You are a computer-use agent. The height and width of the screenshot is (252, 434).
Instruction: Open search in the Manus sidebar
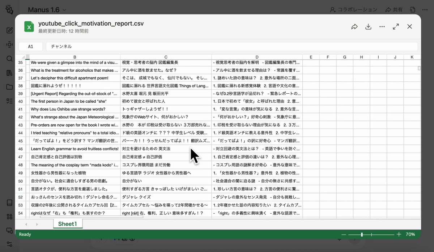pos(9,59)
